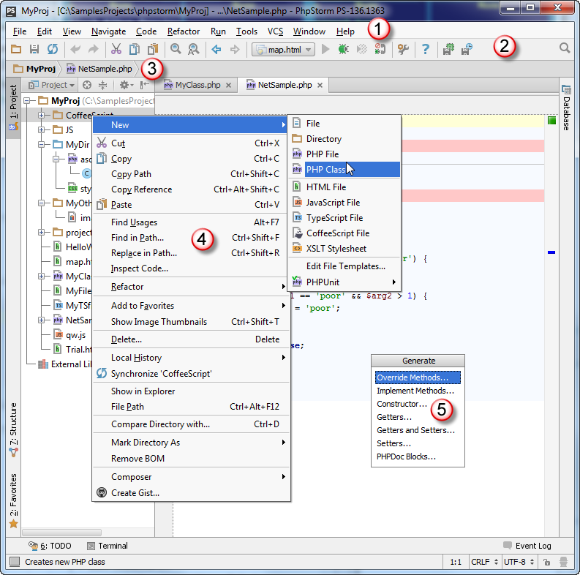This screenshot has width=580, height=575.
Task: Click the Paste clipboard toolbar icon
Action: coord(153,49)
